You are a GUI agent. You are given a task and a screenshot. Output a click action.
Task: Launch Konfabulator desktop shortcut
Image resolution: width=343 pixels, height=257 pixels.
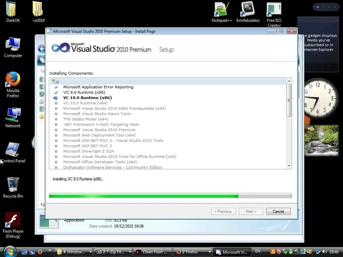click(248, 12)
